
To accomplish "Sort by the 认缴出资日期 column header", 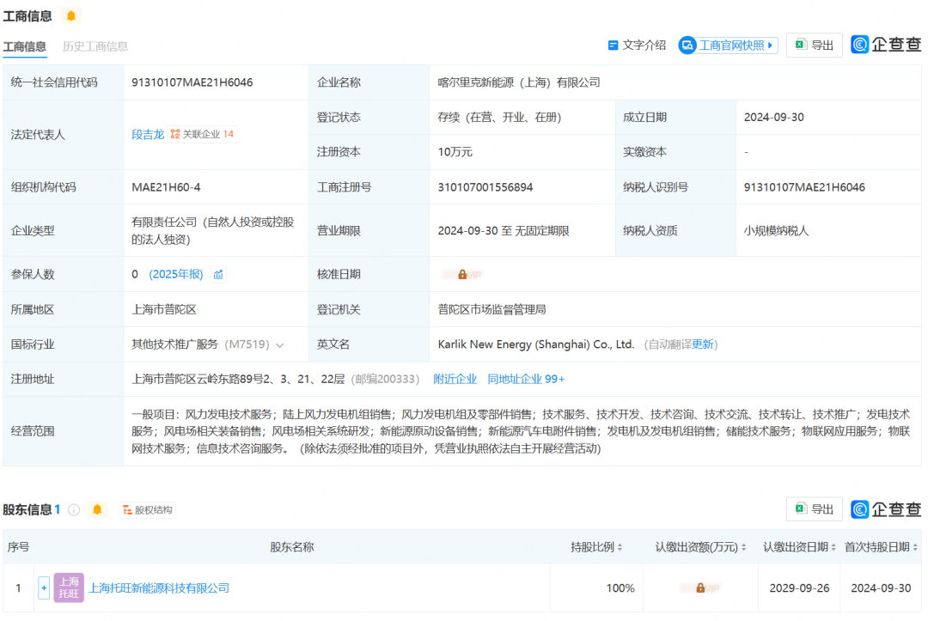I will [x=799, y=547].
